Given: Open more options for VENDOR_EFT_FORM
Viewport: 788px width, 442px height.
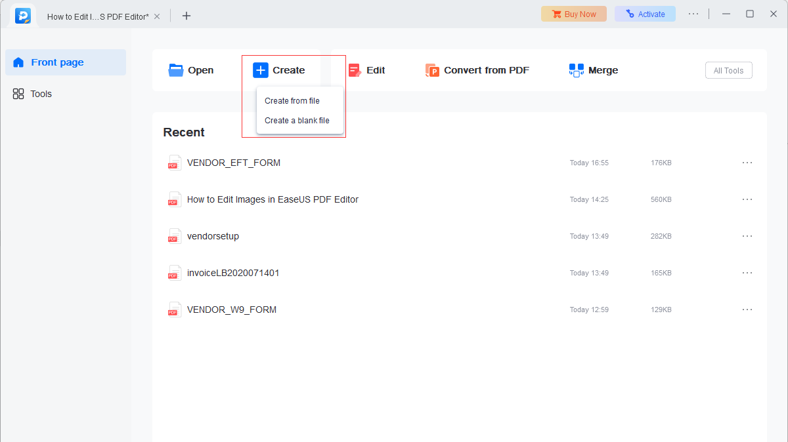Looking at the screenshot, I should [x=747, y=163].
